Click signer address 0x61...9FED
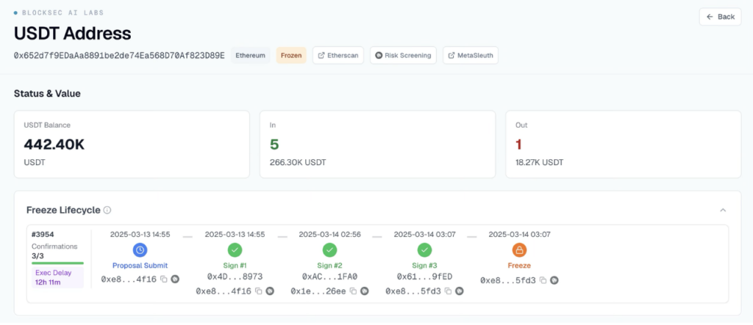Image resolution: width=753 pixels, height=325 pixels. pos(424,277)
